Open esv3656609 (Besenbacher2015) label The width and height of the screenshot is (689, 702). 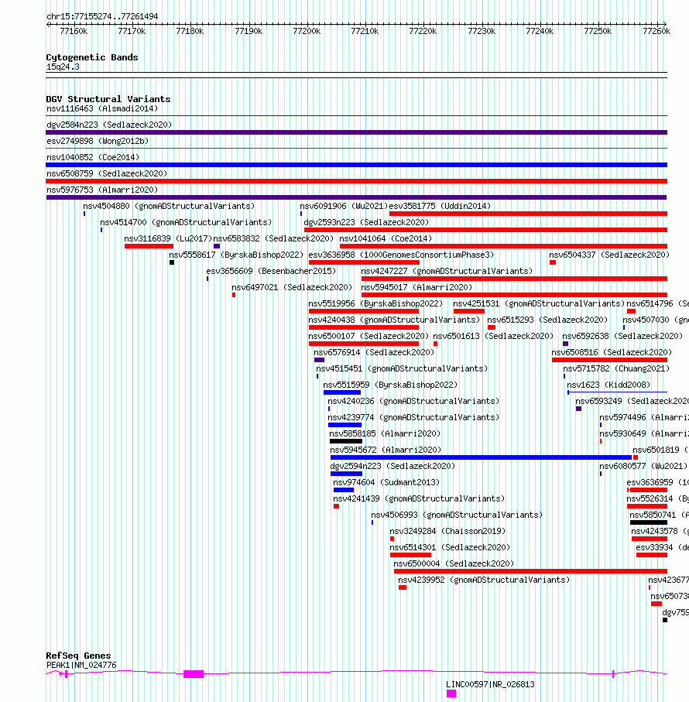tap(271, 272)
